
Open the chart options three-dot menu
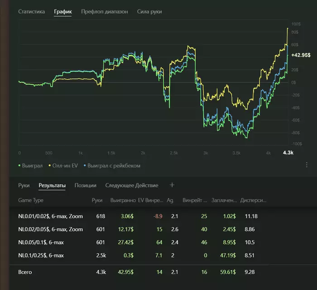307,165
